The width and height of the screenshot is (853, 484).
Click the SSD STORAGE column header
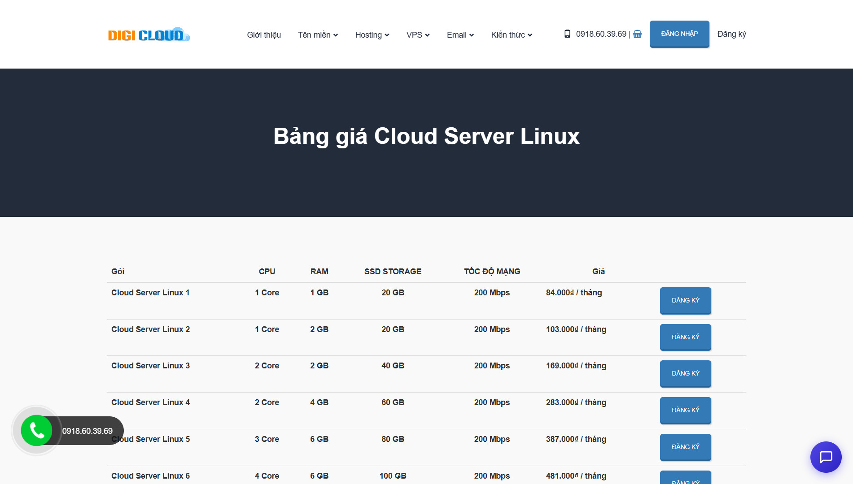coord(393,272)
